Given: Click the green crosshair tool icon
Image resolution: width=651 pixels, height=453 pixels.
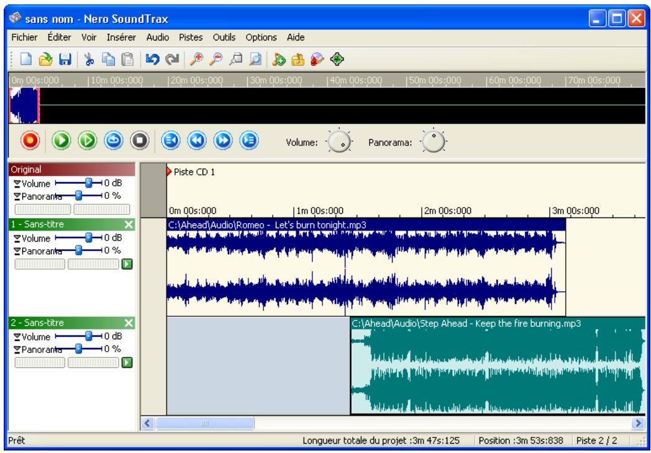Looking at the screenshot, I should 337,60.
